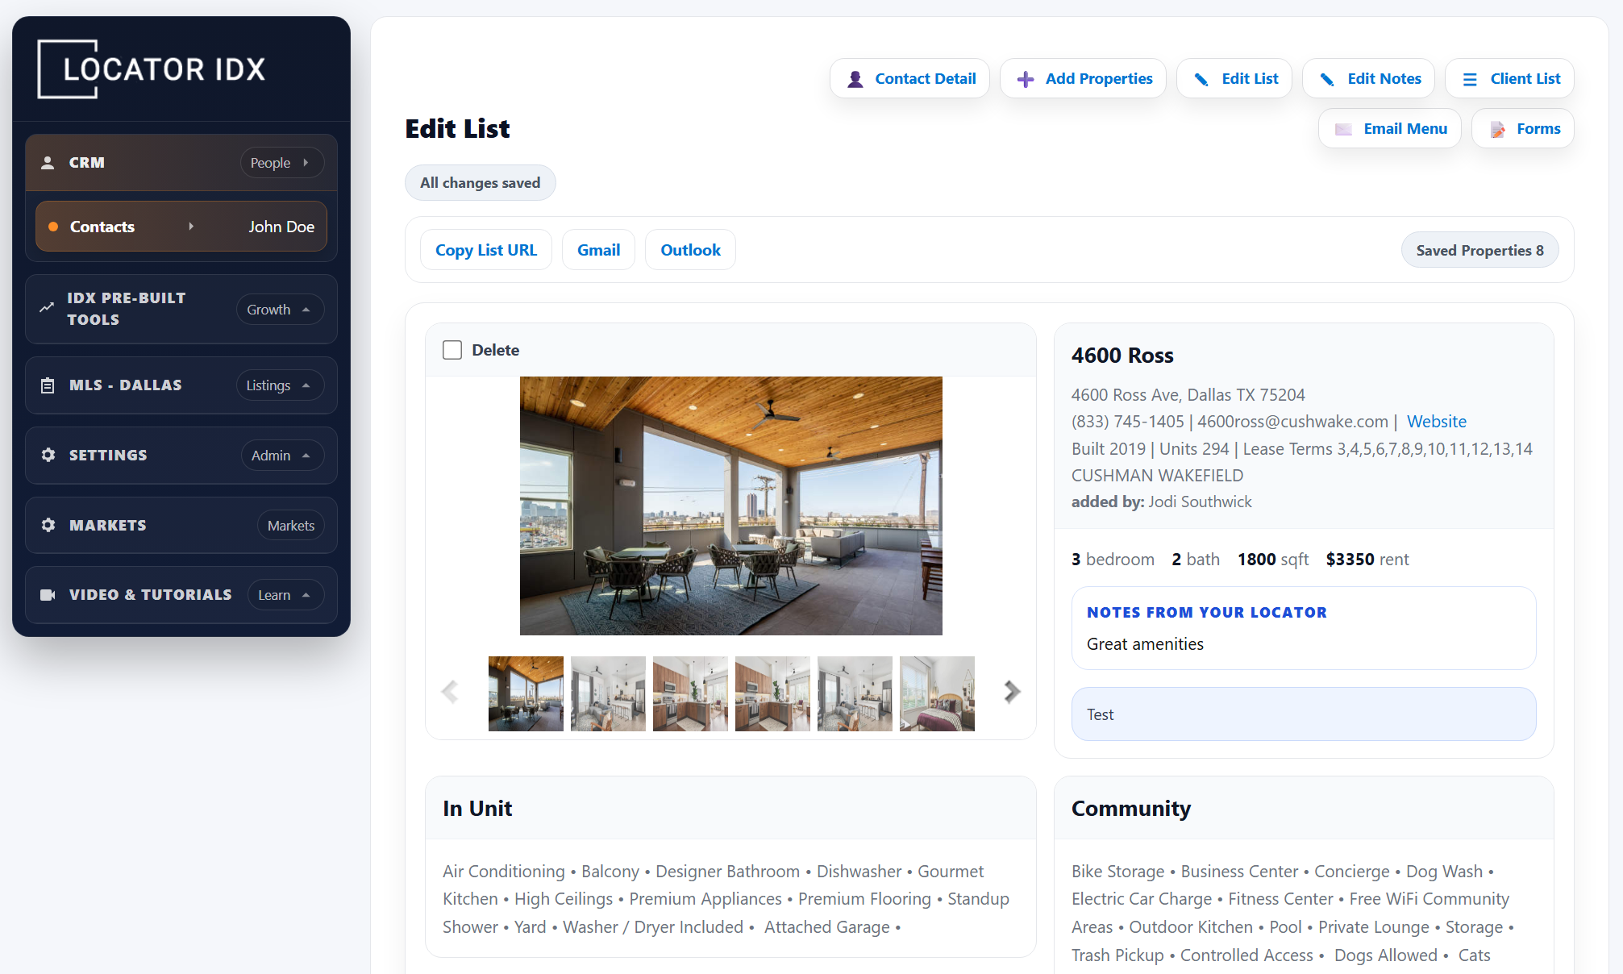Viewport: 1623px width, 974px height.
Task: Click the CRM person icon
Action: 48,162
